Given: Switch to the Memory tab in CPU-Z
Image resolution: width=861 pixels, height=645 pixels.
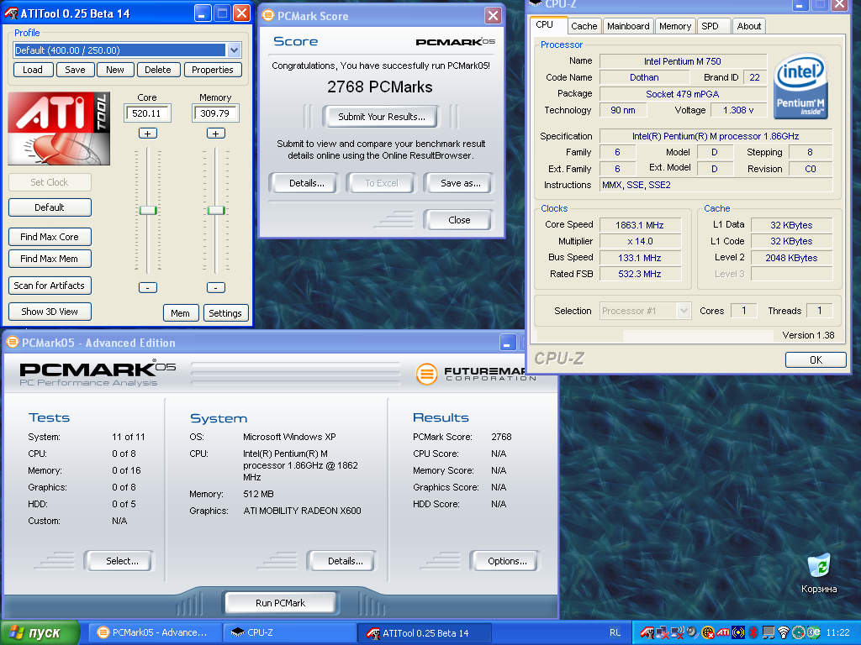Looking at the screenshot, I should pyautogui.click(x=675, y=26).
